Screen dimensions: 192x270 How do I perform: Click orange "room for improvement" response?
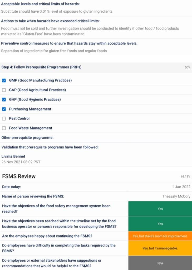click(x=160, y=236)
